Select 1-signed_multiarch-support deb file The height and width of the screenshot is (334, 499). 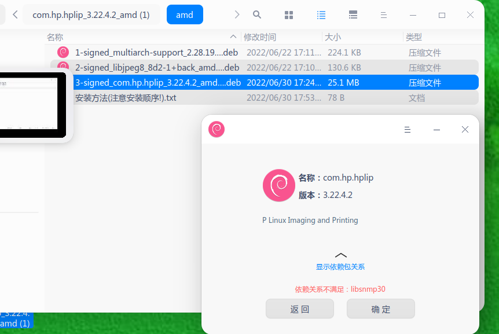click(x=264, y=53)
